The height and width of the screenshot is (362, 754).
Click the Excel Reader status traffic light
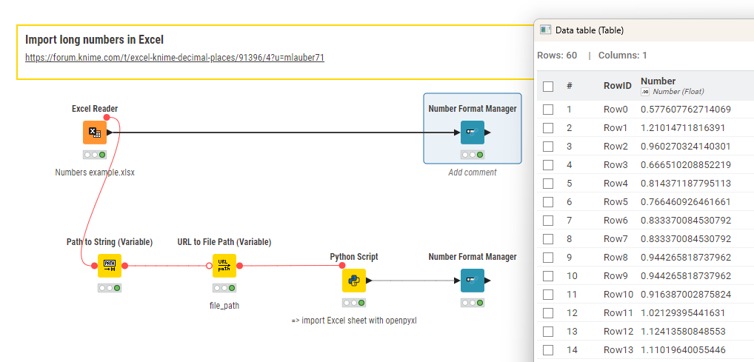[x=94, y=155]
